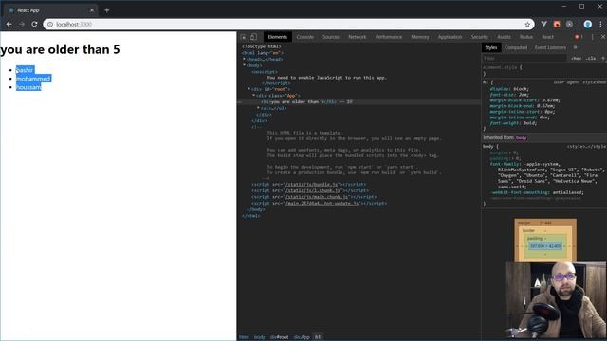Click body in the DOM breadcrumb bar

pyautogui.click(x=259, y=337)
